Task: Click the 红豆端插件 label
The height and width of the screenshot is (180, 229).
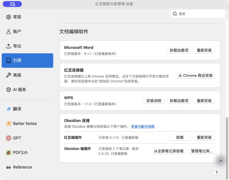Action: (73, 138)
